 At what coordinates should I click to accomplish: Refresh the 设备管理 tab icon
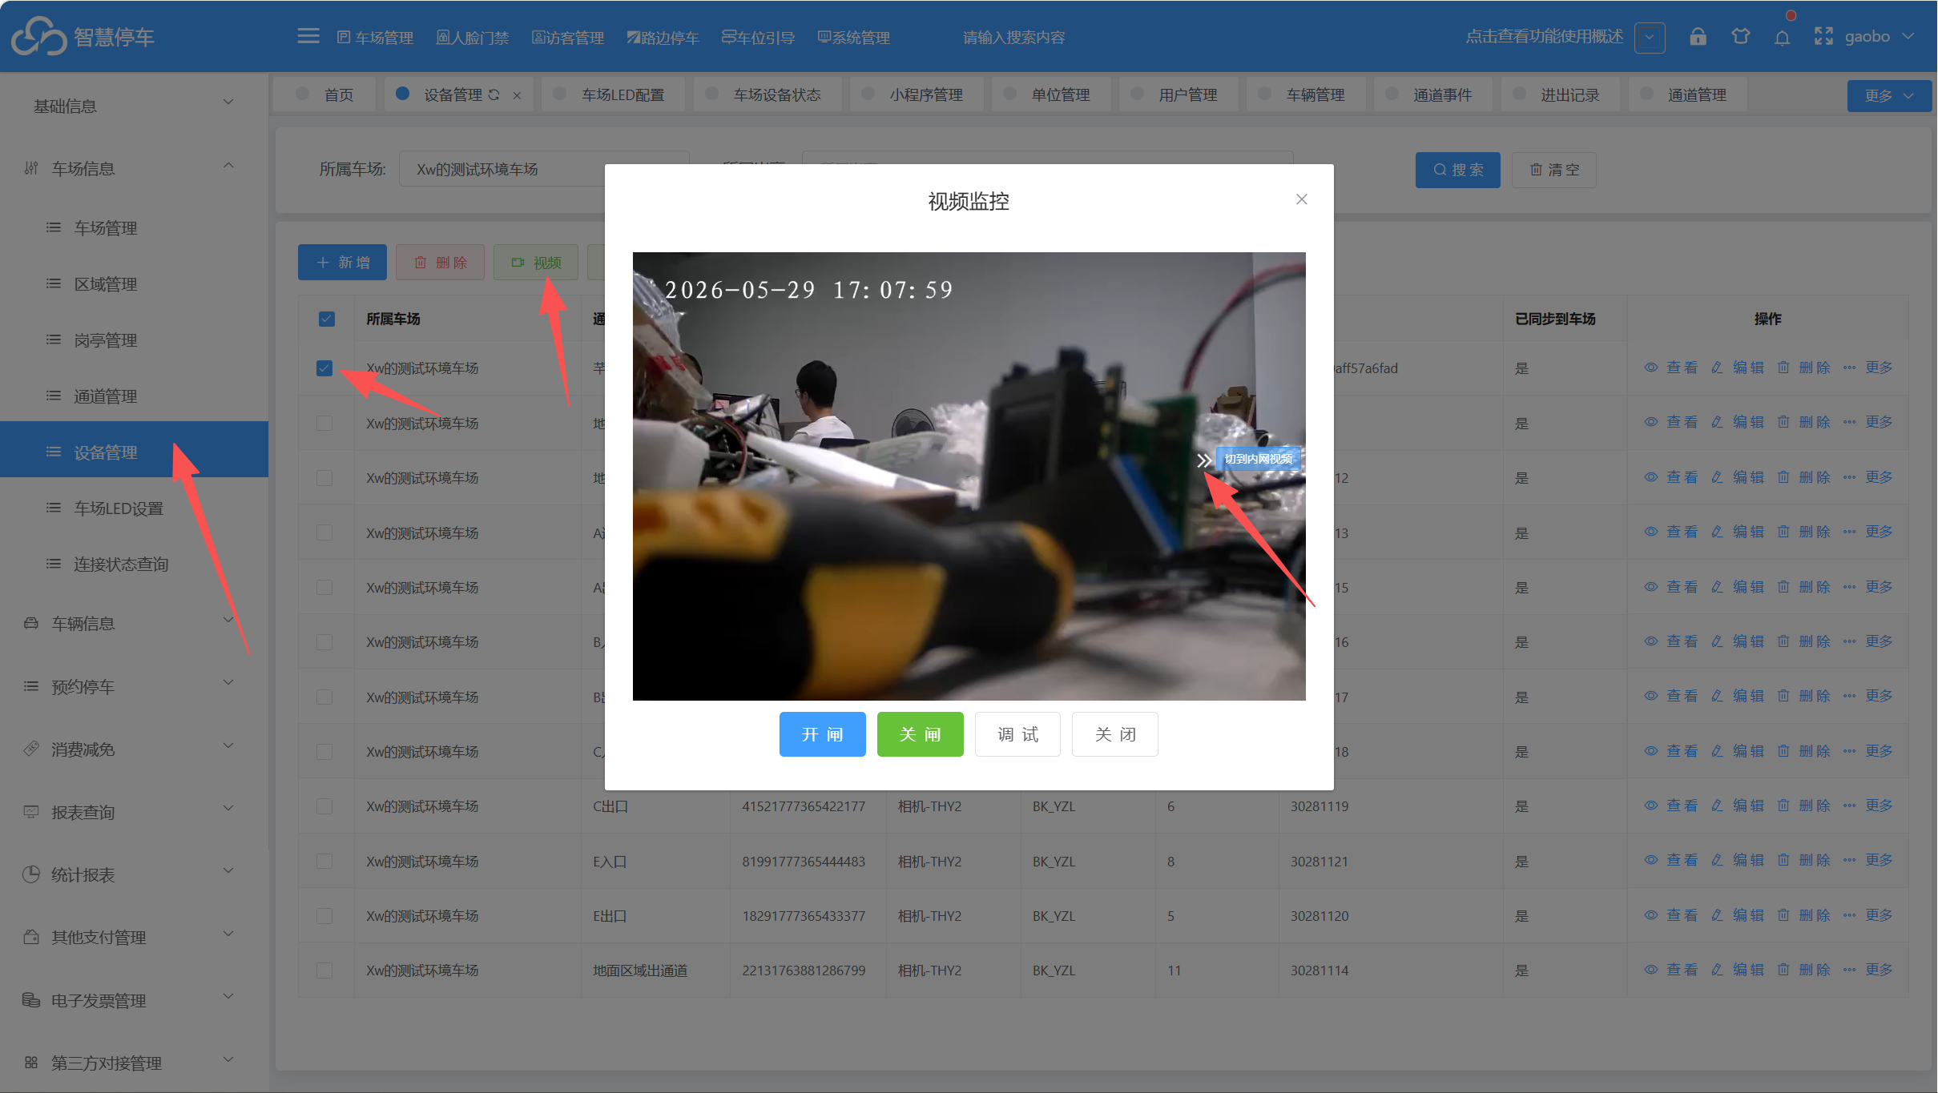(x=494, y=94)
